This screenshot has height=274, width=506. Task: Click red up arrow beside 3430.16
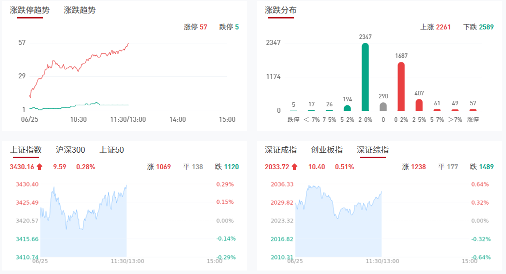[39, 167]
